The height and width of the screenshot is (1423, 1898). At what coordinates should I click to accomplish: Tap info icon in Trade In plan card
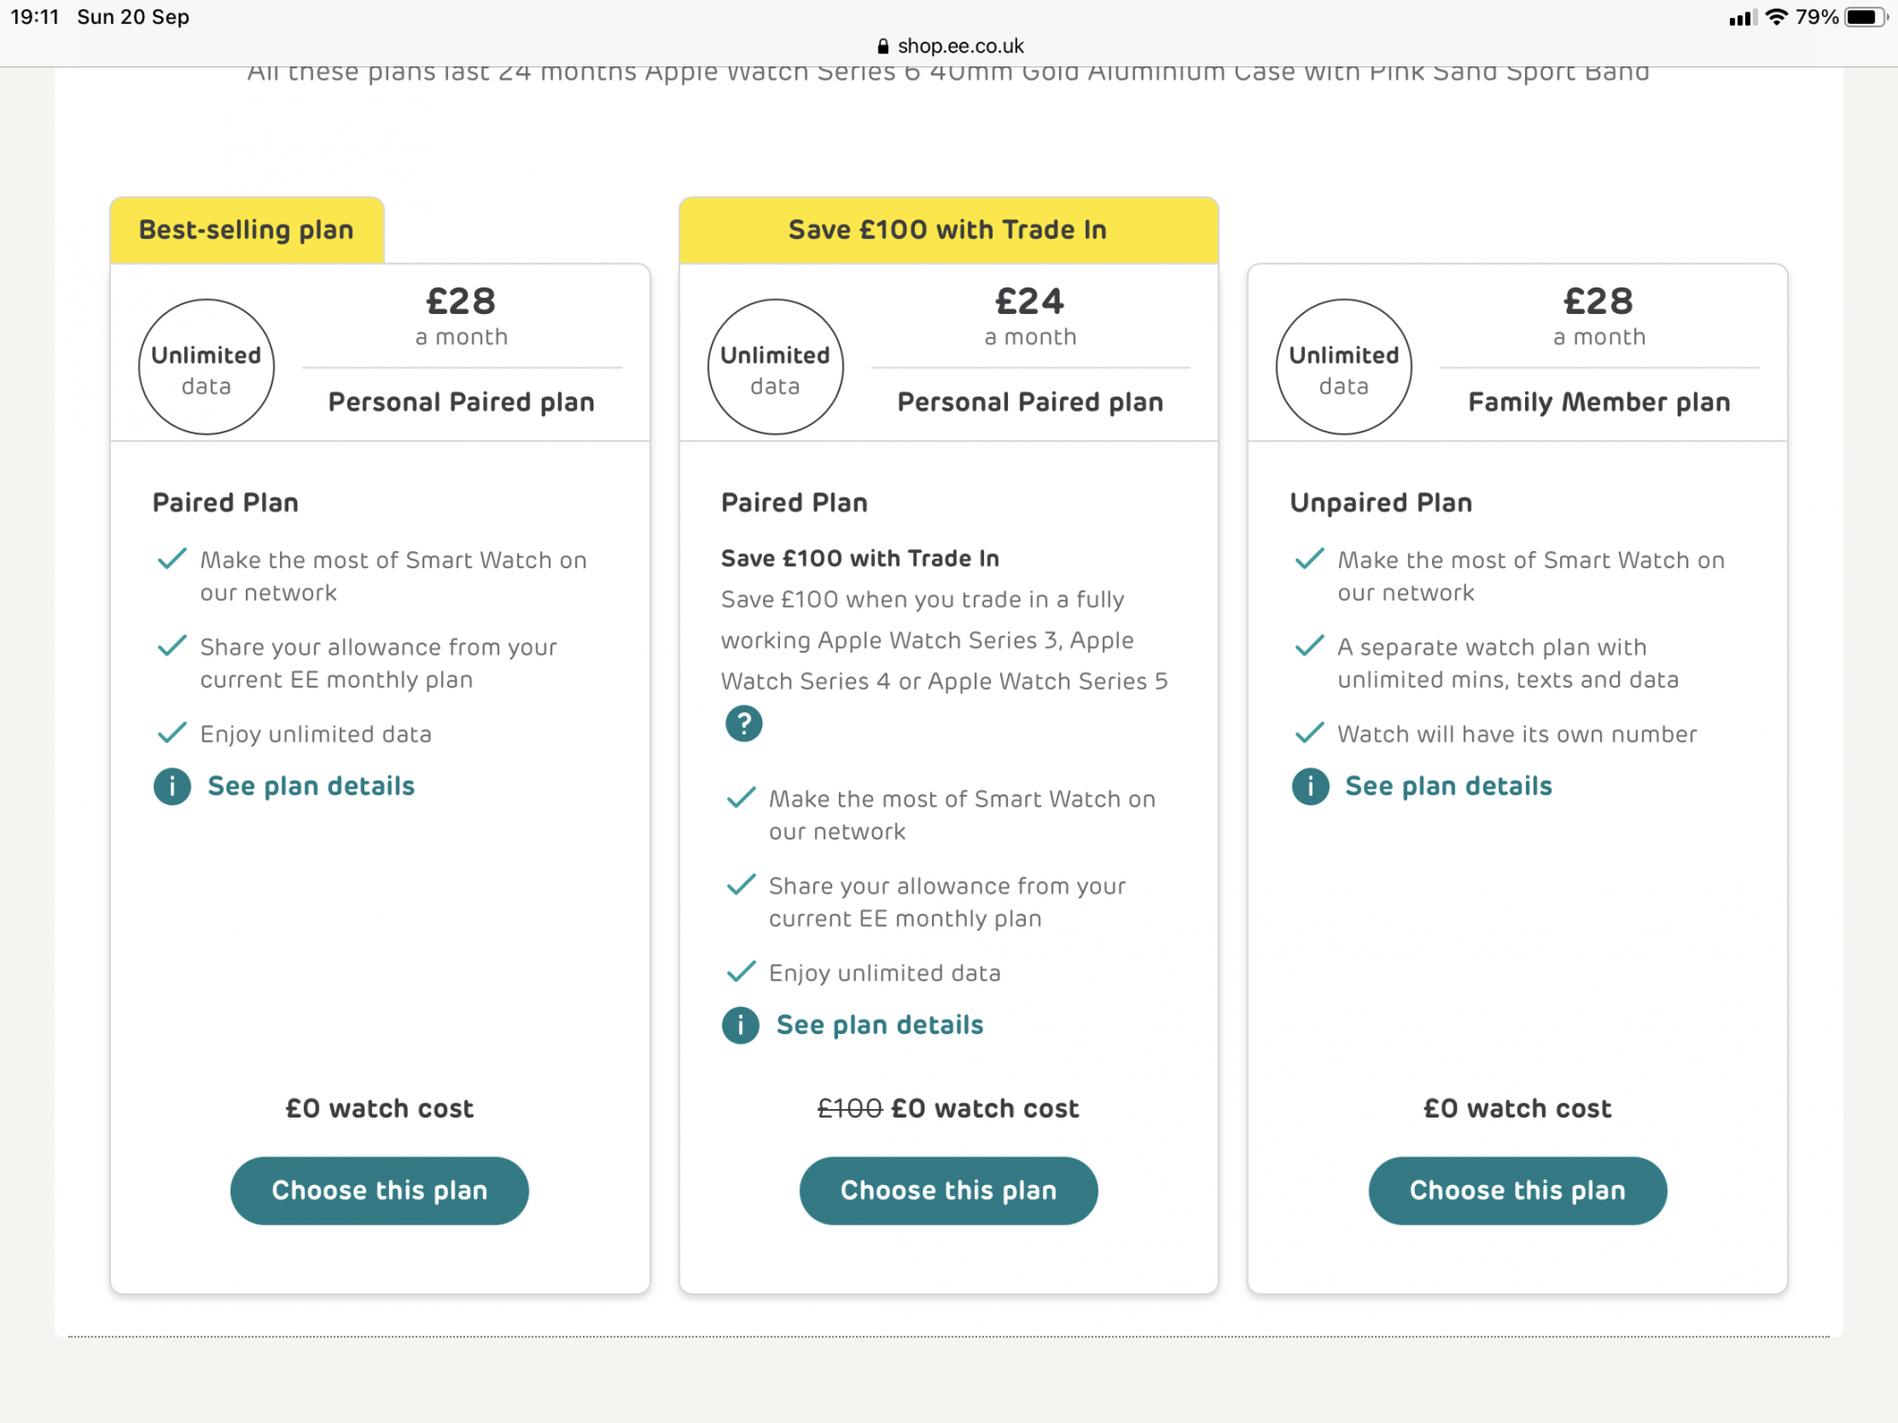(x=740, y=1026)
